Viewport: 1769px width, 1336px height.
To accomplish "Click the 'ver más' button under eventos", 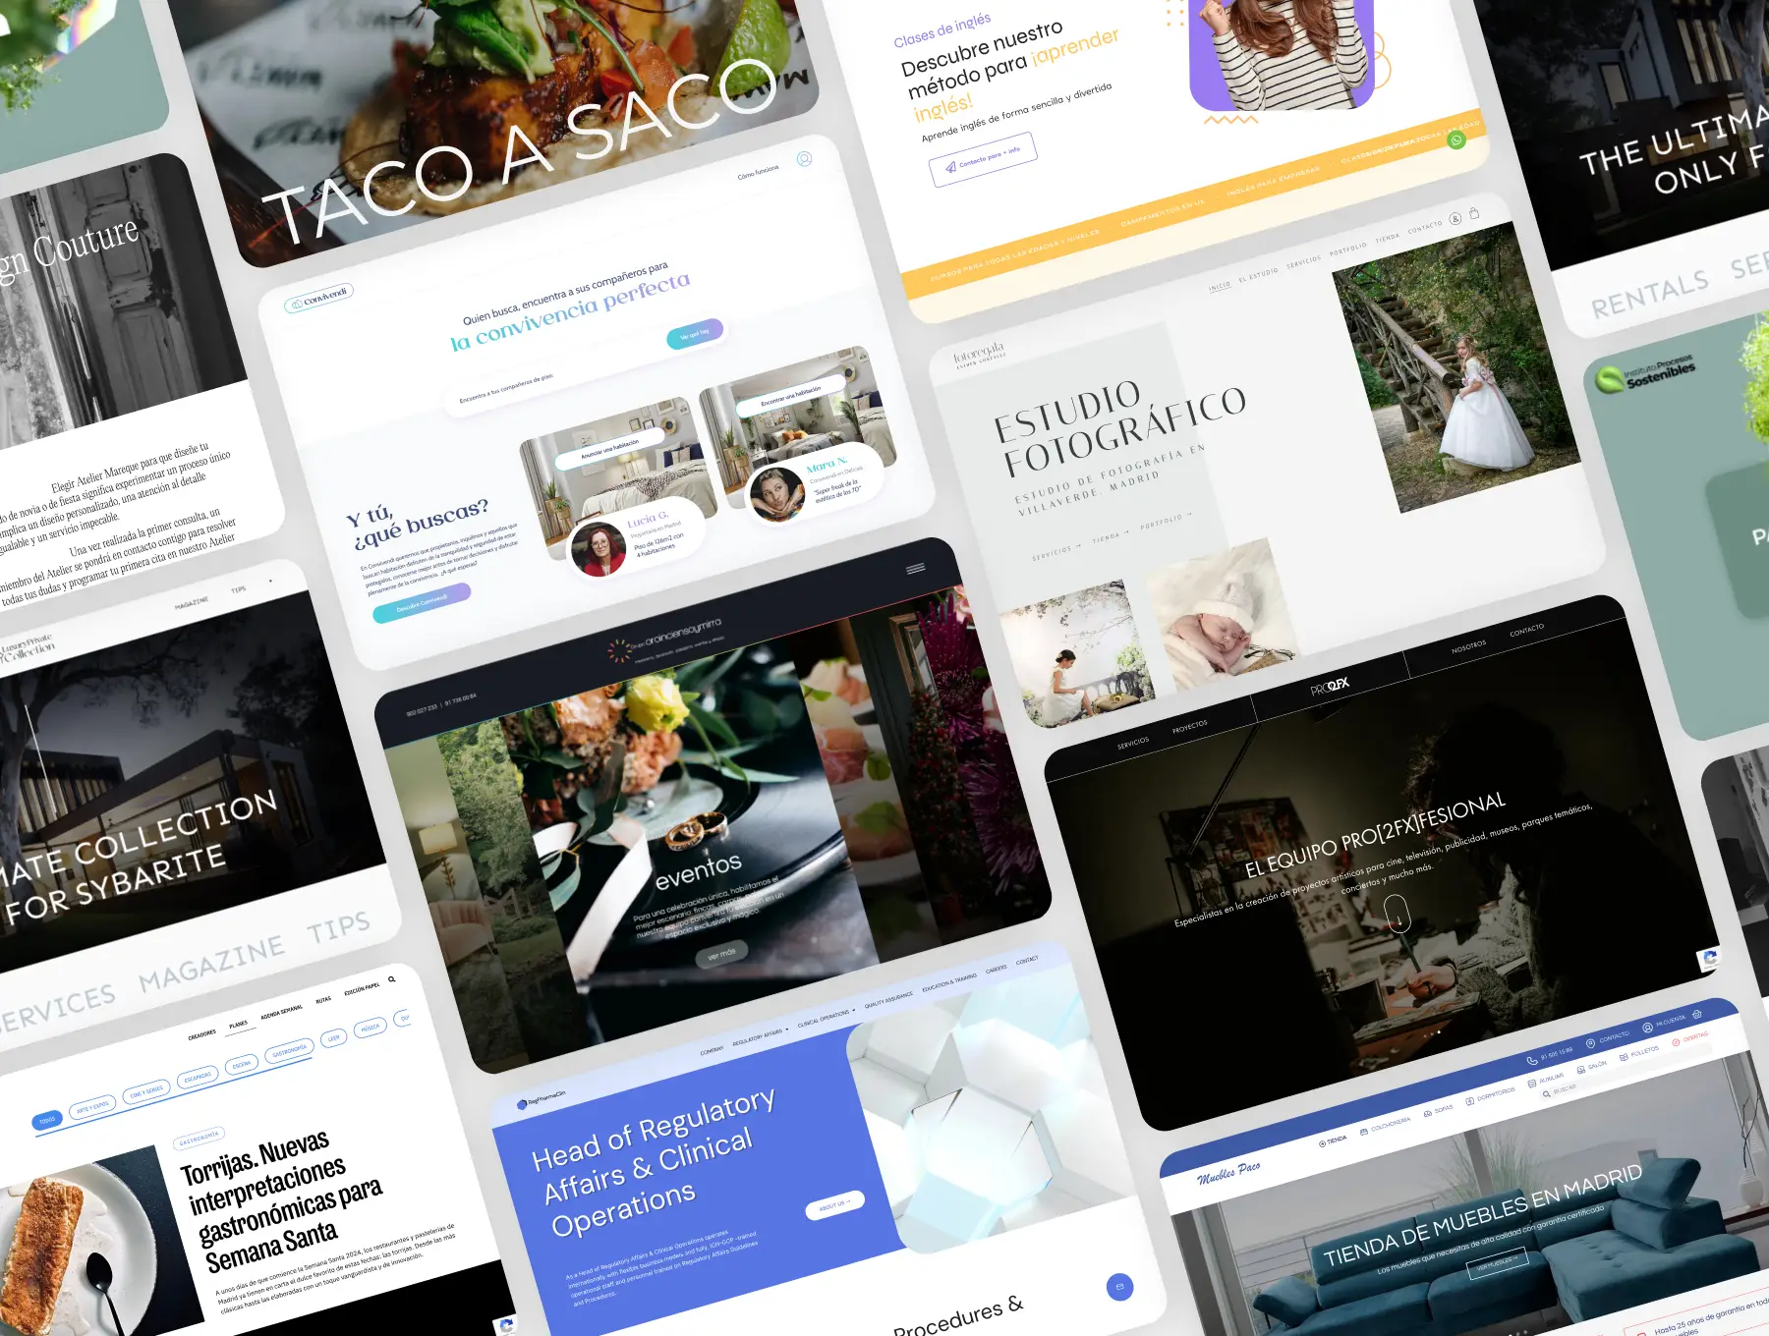I will (721, 954).
